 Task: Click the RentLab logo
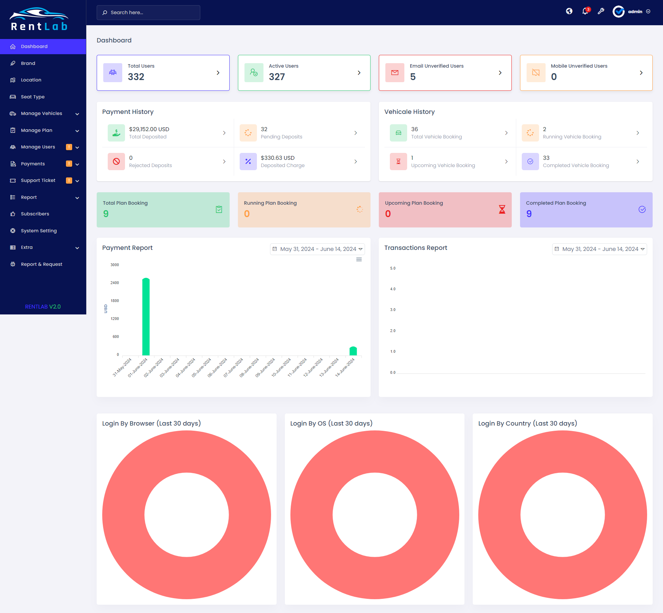tap(39, 19)
